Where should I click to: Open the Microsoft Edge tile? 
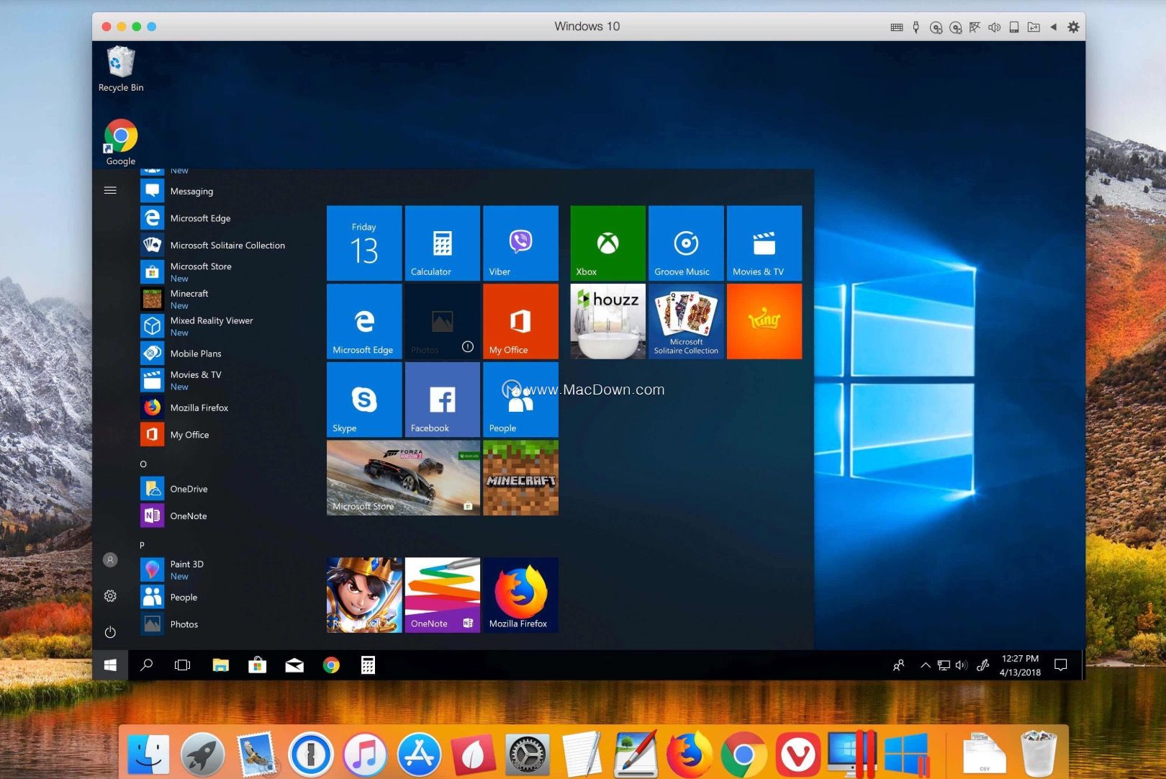(x=364, y=321)
